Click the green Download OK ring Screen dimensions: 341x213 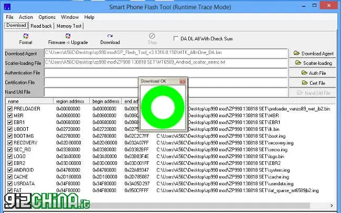pyautogui.click(x=163, y=107)
